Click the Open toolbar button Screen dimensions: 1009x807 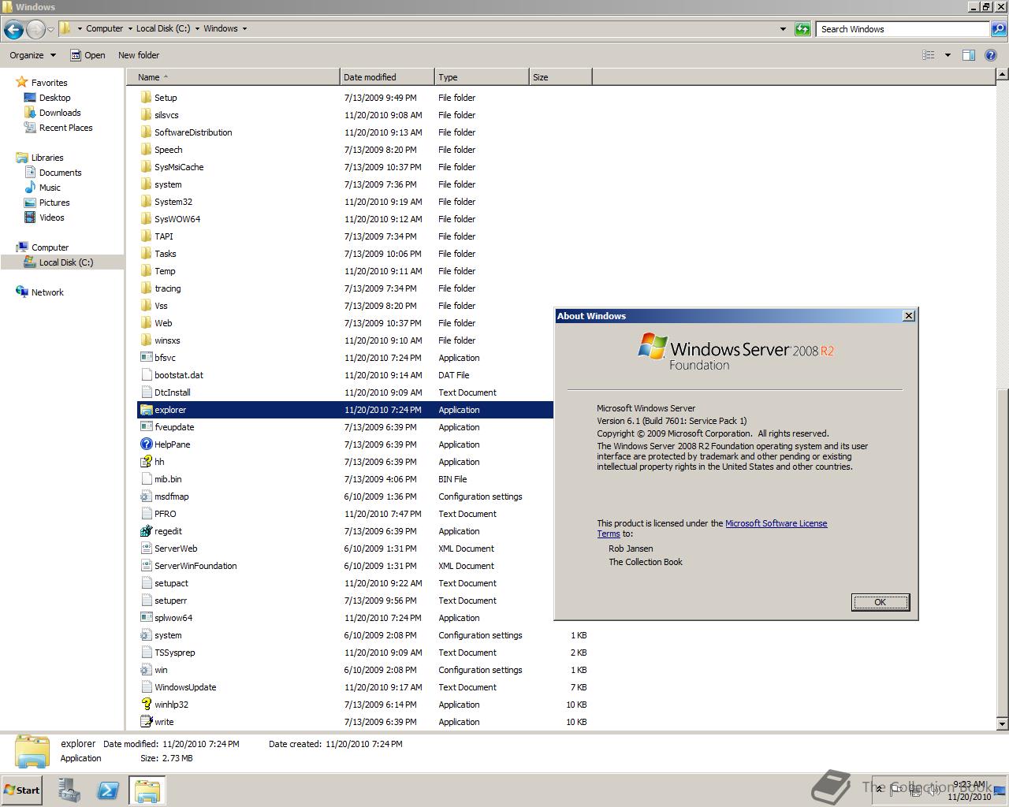click(87, 55)
